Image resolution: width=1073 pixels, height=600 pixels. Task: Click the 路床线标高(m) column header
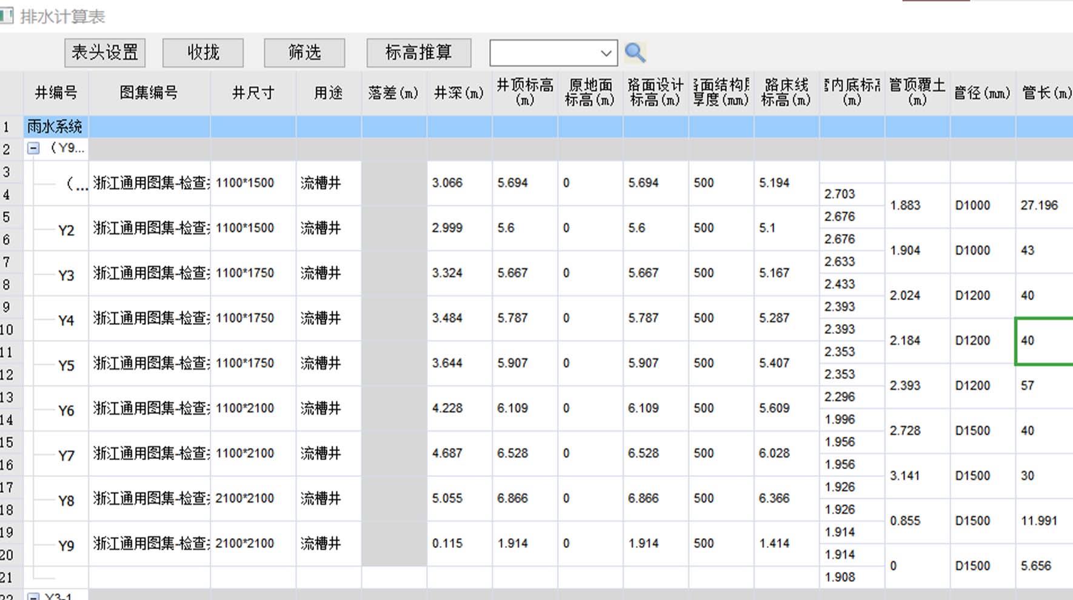pyautogui.click(x=787, y=93)
